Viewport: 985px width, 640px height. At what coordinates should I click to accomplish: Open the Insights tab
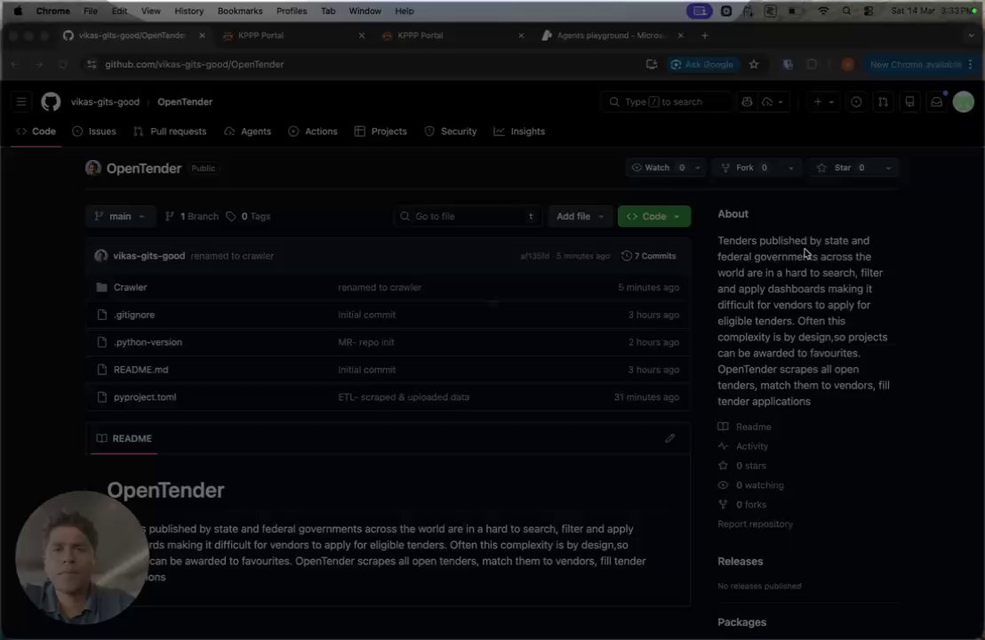[519, 132]
